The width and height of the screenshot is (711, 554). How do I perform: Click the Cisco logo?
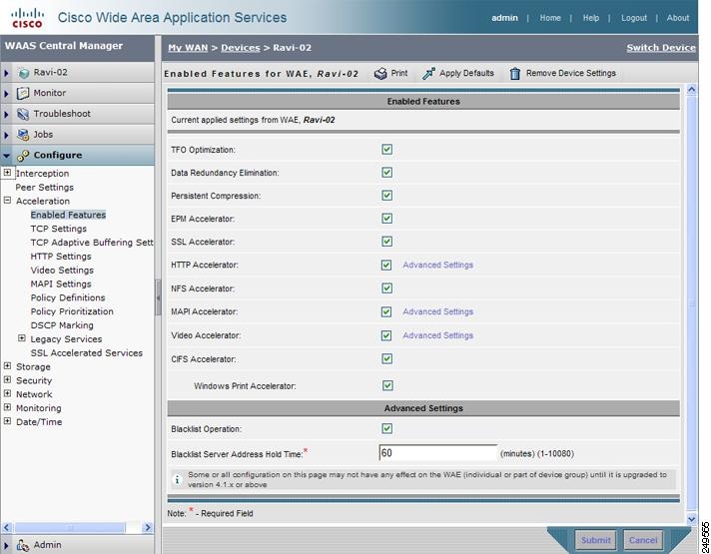(x=27, y=18)
